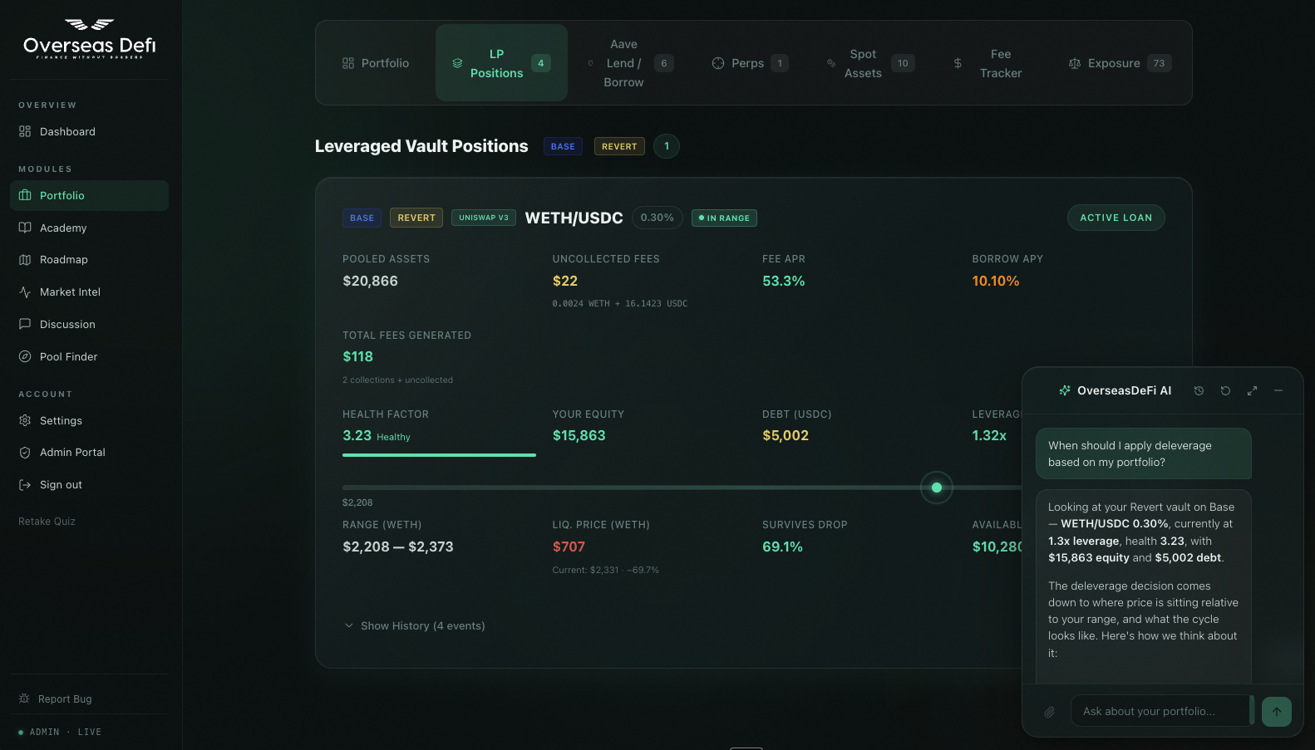The height and width of the screenshot is (750, 1315).
Task: Click the range value $2,208 — $2,373
Action: [398, 547]
